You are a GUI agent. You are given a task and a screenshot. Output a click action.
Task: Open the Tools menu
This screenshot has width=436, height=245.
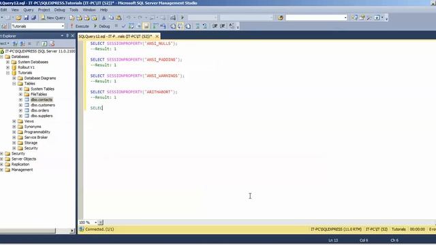74,10
